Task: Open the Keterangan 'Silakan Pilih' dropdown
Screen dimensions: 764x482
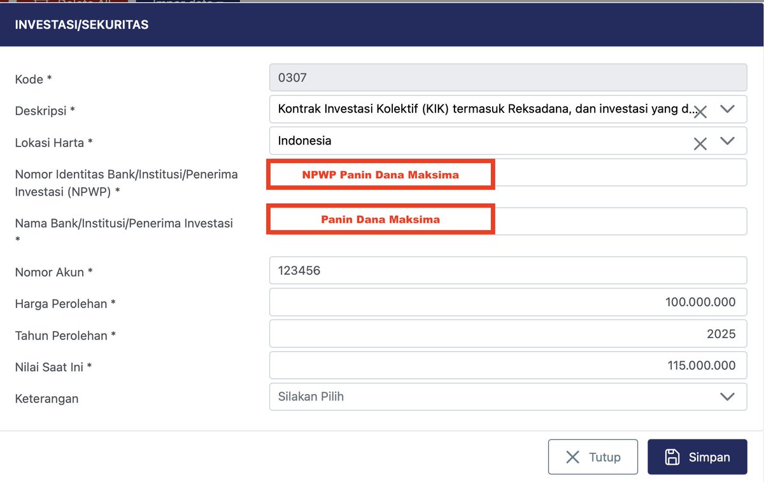Action: point(508,397)
